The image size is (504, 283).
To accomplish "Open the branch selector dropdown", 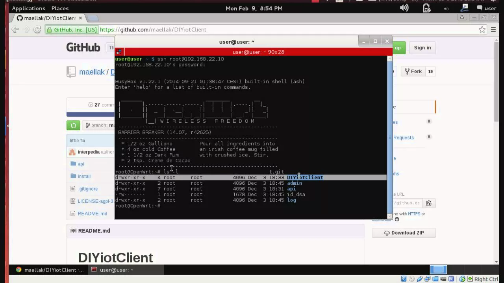I will pyautogui.click(x=98, y=125).
